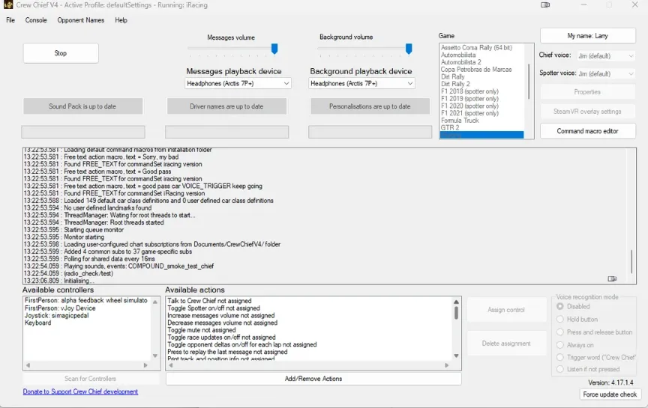Open the Spotter voice dropdown

(x=606, y=74)
